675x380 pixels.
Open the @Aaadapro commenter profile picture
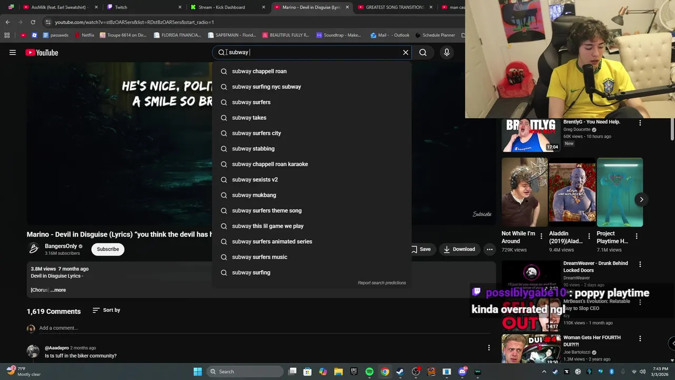pyautogui.click(x=33, y=351)
